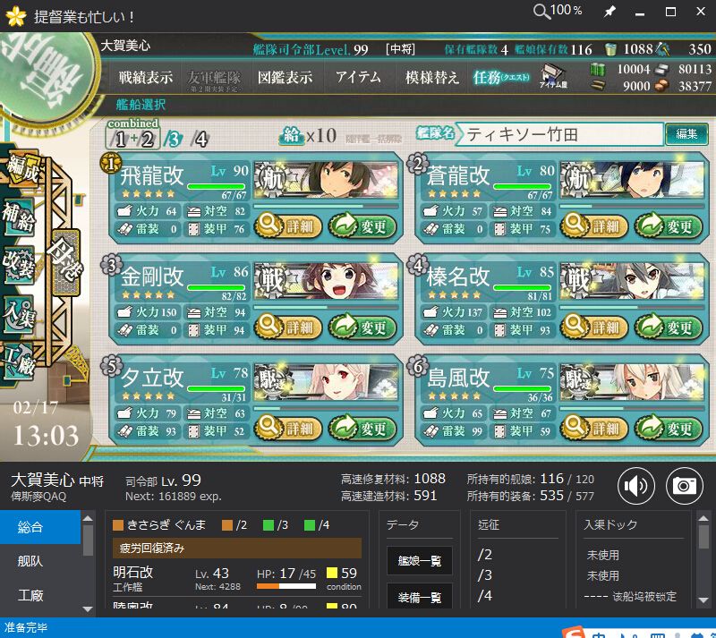Screen dimensions: 716x638
Task: Take a screenshot with the camera button
Action: click(x=684, y=486)
